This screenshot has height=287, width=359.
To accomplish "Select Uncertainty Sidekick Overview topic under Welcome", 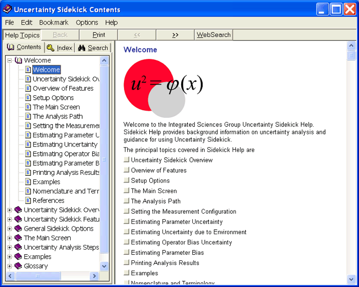I will [x=66, y=79].
